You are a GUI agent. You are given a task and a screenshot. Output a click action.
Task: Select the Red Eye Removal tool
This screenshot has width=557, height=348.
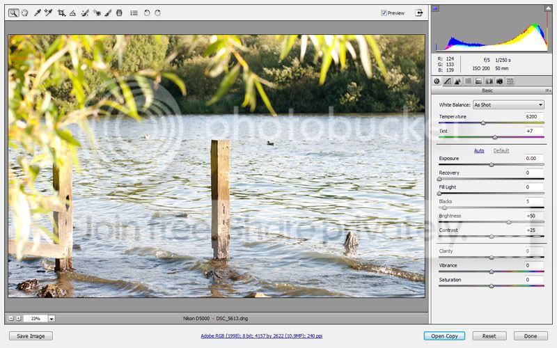click(x=96, y=13)
